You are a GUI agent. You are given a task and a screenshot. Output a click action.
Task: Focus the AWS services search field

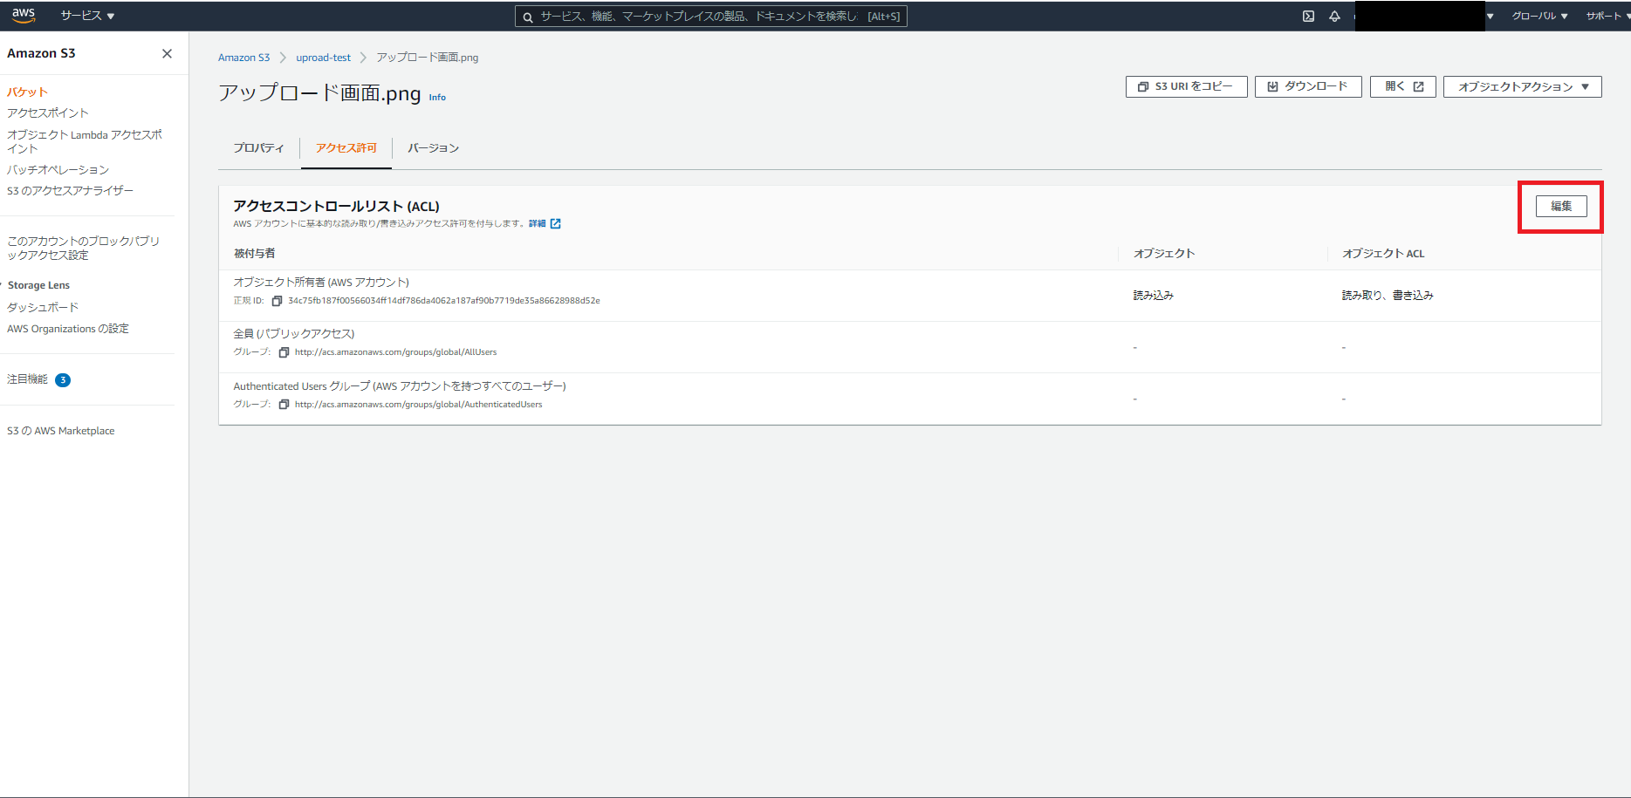click(711, 16)
